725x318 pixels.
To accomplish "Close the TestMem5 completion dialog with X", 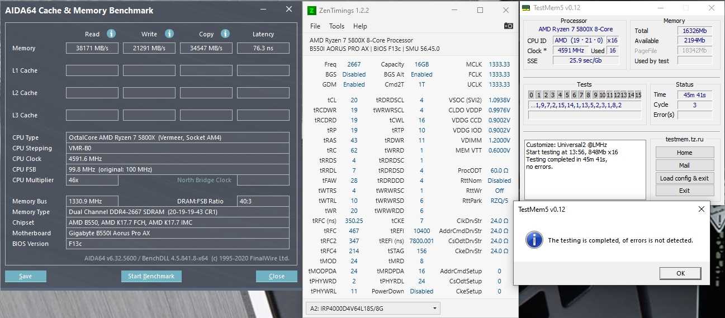I will coord(702,209).
